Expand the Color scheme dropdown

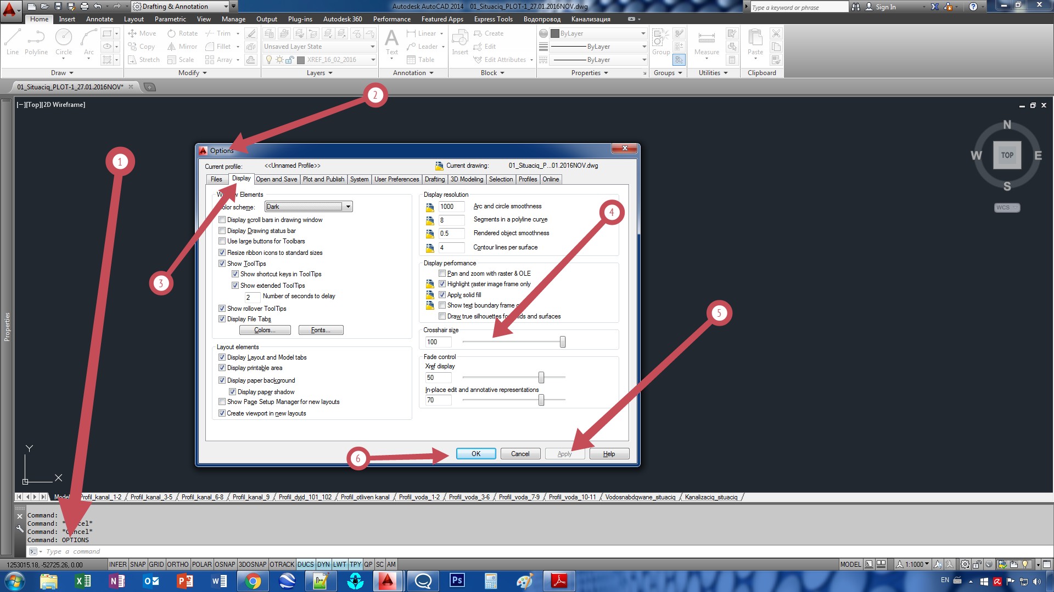(x=347, y=206)
